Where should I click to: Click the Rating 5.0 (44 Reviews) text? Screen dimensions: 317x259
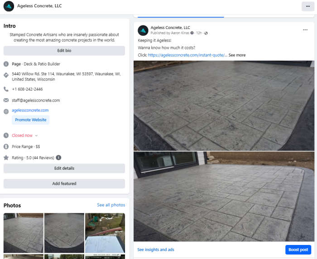pyautogui.click(x=33, y=158)
